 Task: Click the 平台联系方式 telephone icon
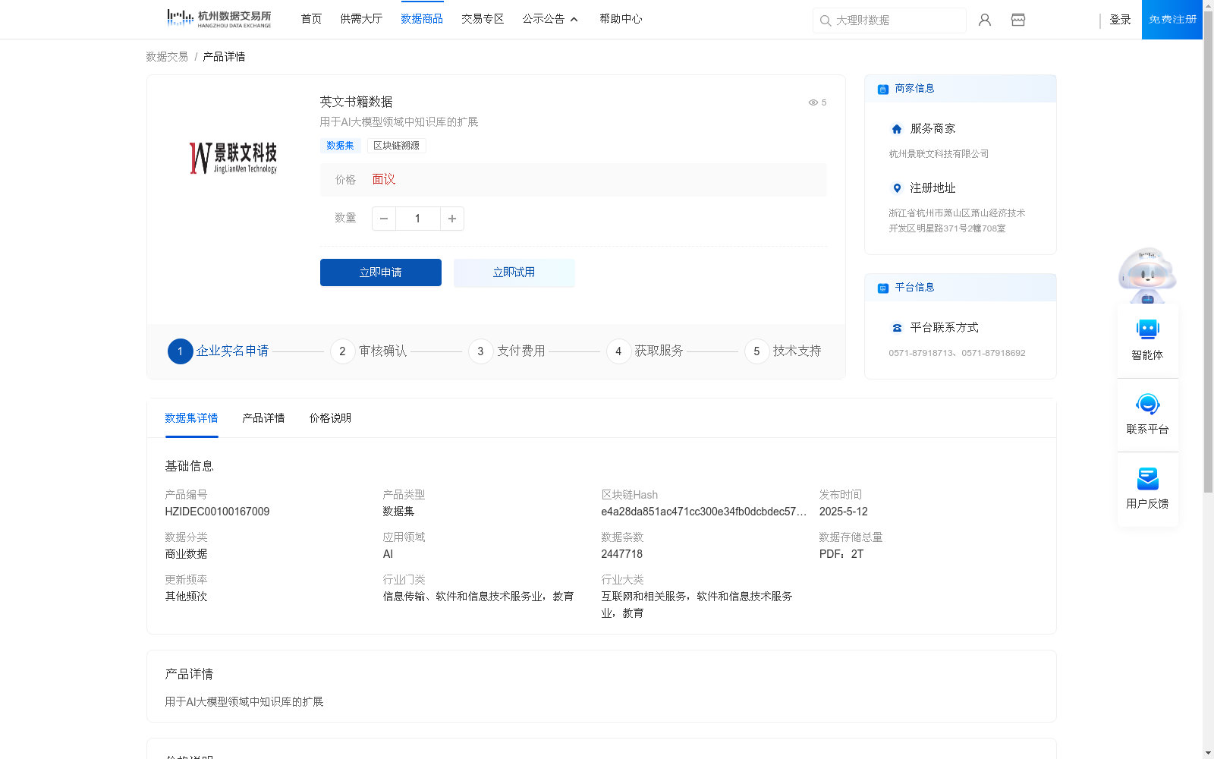(x=897, y=328)
